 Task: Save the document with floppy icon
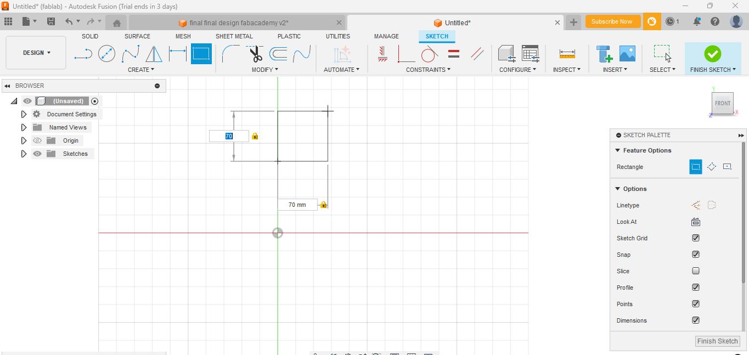click(50, 21)
